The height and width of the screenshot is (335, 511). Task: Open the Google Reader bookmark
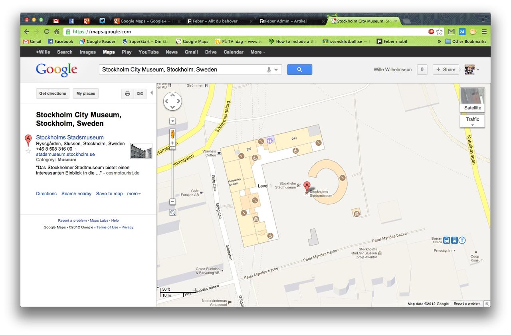pyautogui.click(x=97, y=42)
